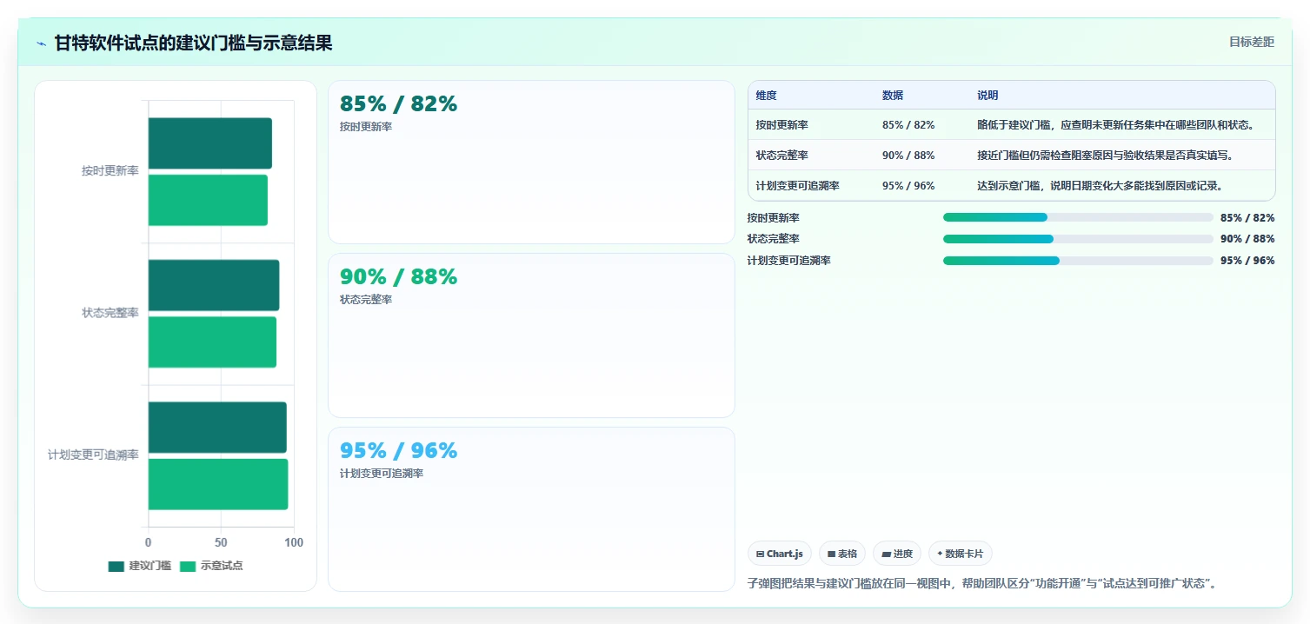Click the 建议门槛 legend label
The width and height of the screenshot is (1310, 624).
[150, 566]
